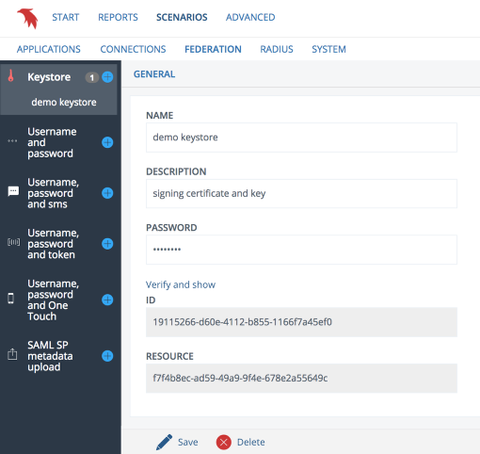Open the GENERAL section tab
480x454 pixels.
click(154, 74)
